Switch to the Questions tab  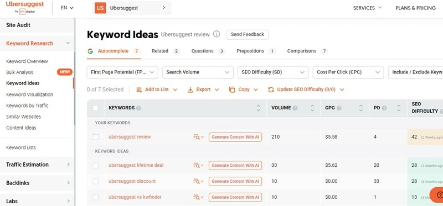208,51
